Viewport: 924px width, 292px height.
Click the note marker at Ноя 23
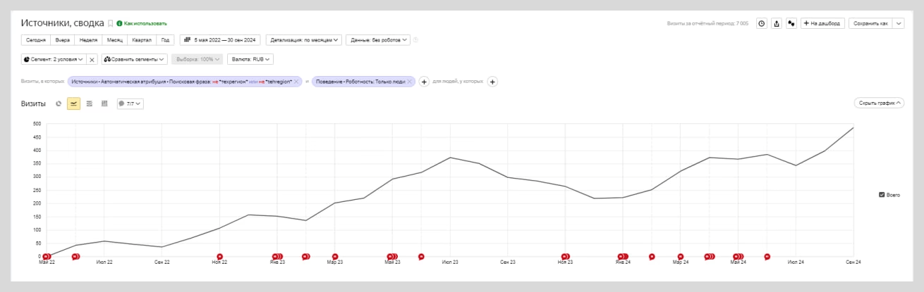(x=565, y=257)
